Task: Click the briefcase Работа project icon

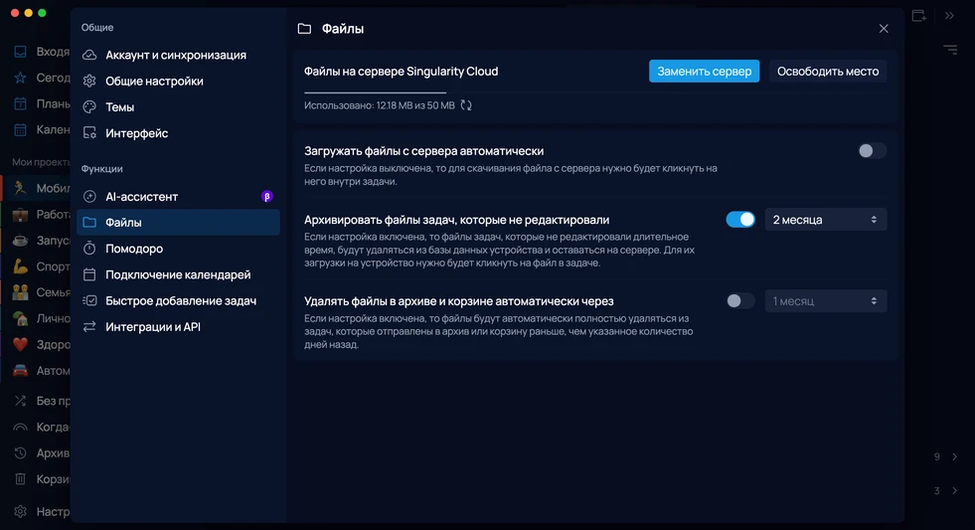Action: [21, 215]
